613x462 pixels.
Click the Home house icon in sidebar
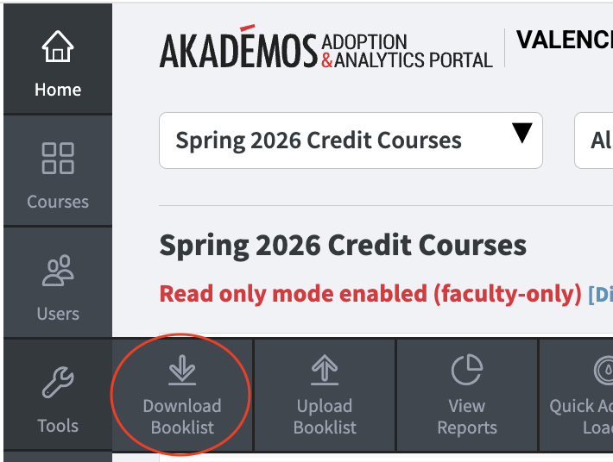point(58,48)
